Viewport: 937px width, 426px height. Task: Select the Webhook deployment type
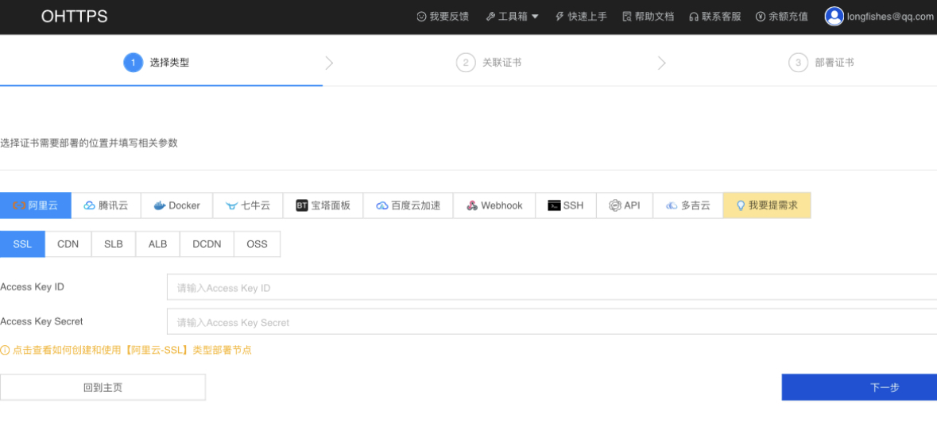click(x=494, y=205)
